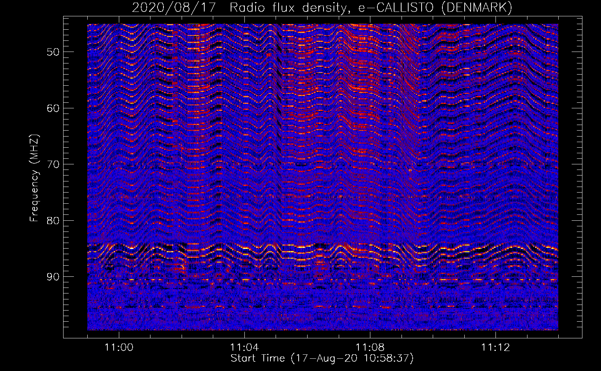This screenshot has width=601, height=371.
Task: Select the 'Frequency (MHZ)' y-axis label
Action: [x=34, y=178]
